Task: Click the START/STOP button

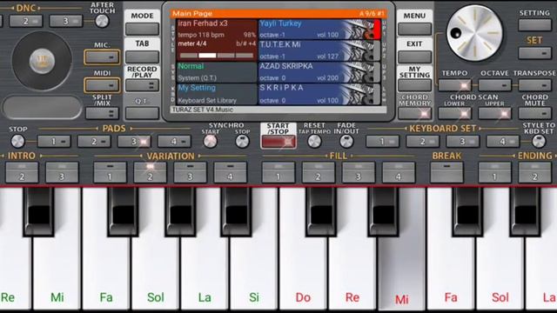Action: pyautogui.click(x=278, y=142)
